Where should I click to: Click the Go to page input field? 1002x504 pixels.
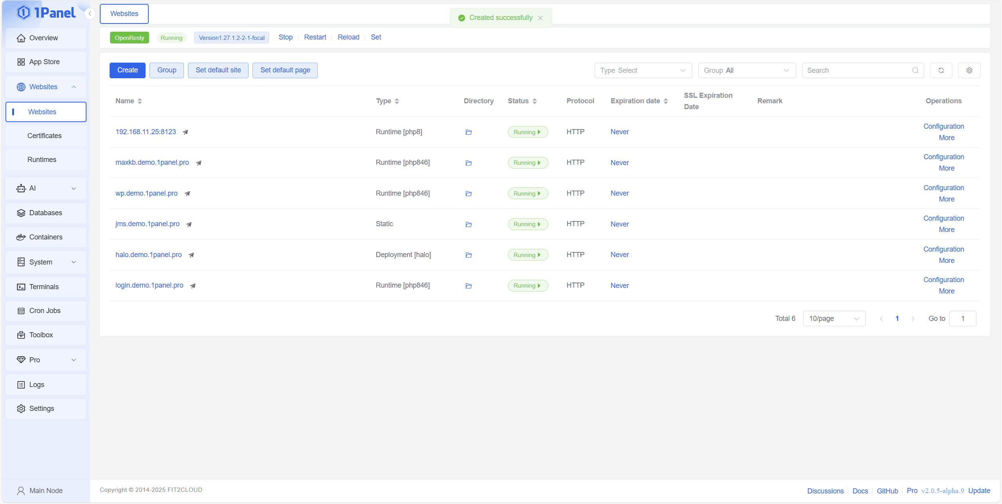(x=962, y=319)
